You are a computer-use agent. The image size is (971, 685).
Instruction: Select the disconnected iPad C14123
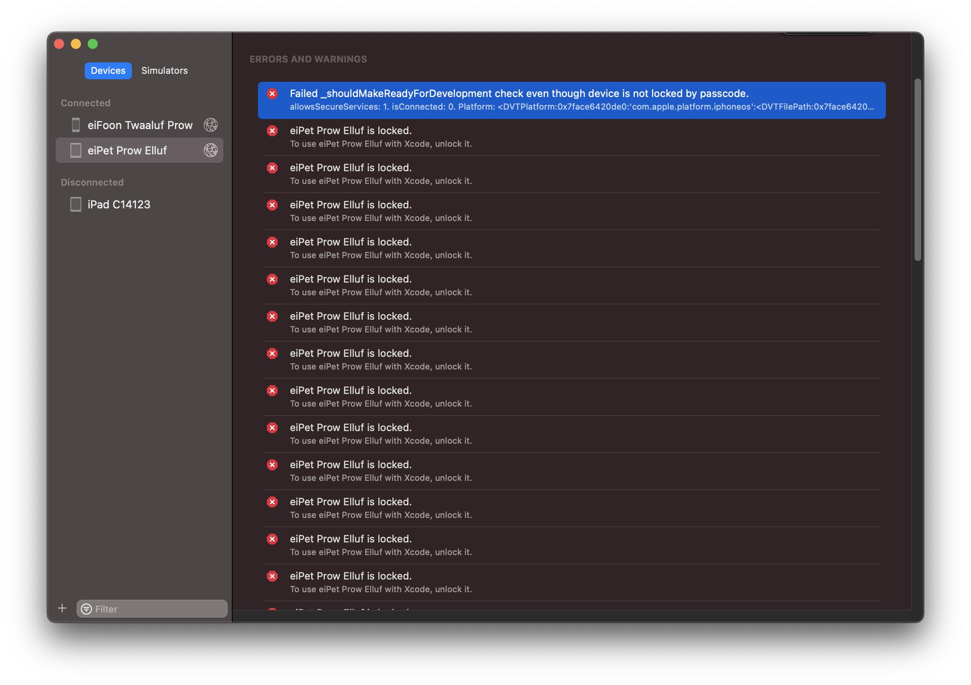point(119,204)
